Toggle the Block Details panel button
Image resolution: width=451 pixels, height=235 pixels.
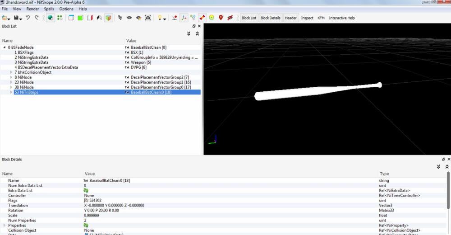pyautogui.click(x=270, y=18)
